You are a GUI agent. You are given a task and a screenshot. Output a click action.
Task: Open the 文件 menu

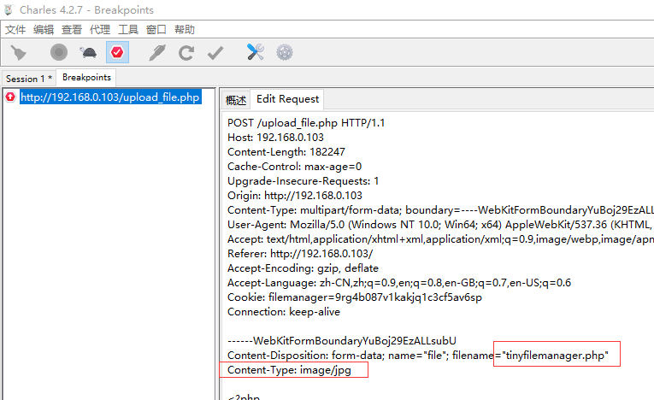click(x=15, y=30)
